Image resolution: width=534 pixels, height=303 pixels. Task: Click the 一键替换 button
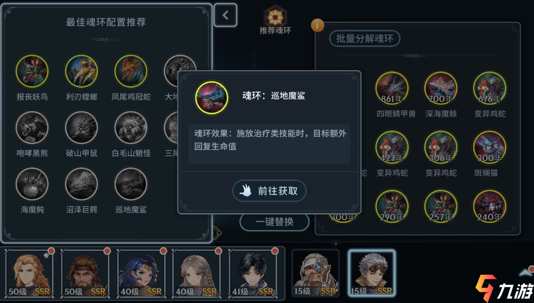pyautogui.click(x=274, y=222)
